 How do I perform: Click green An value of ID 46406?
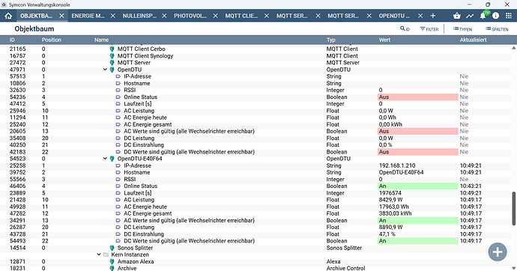click(418, 186)
